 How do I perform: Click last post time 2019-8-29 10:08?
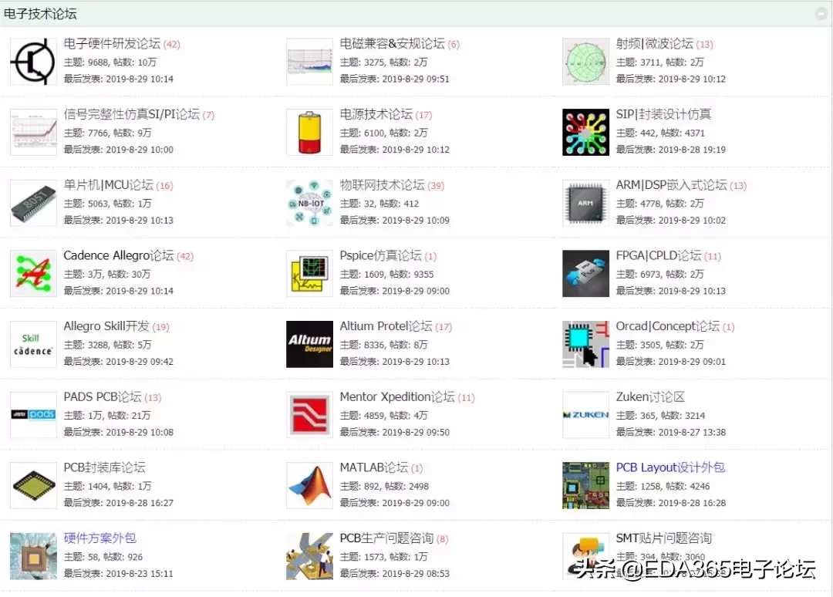point(140,433)
